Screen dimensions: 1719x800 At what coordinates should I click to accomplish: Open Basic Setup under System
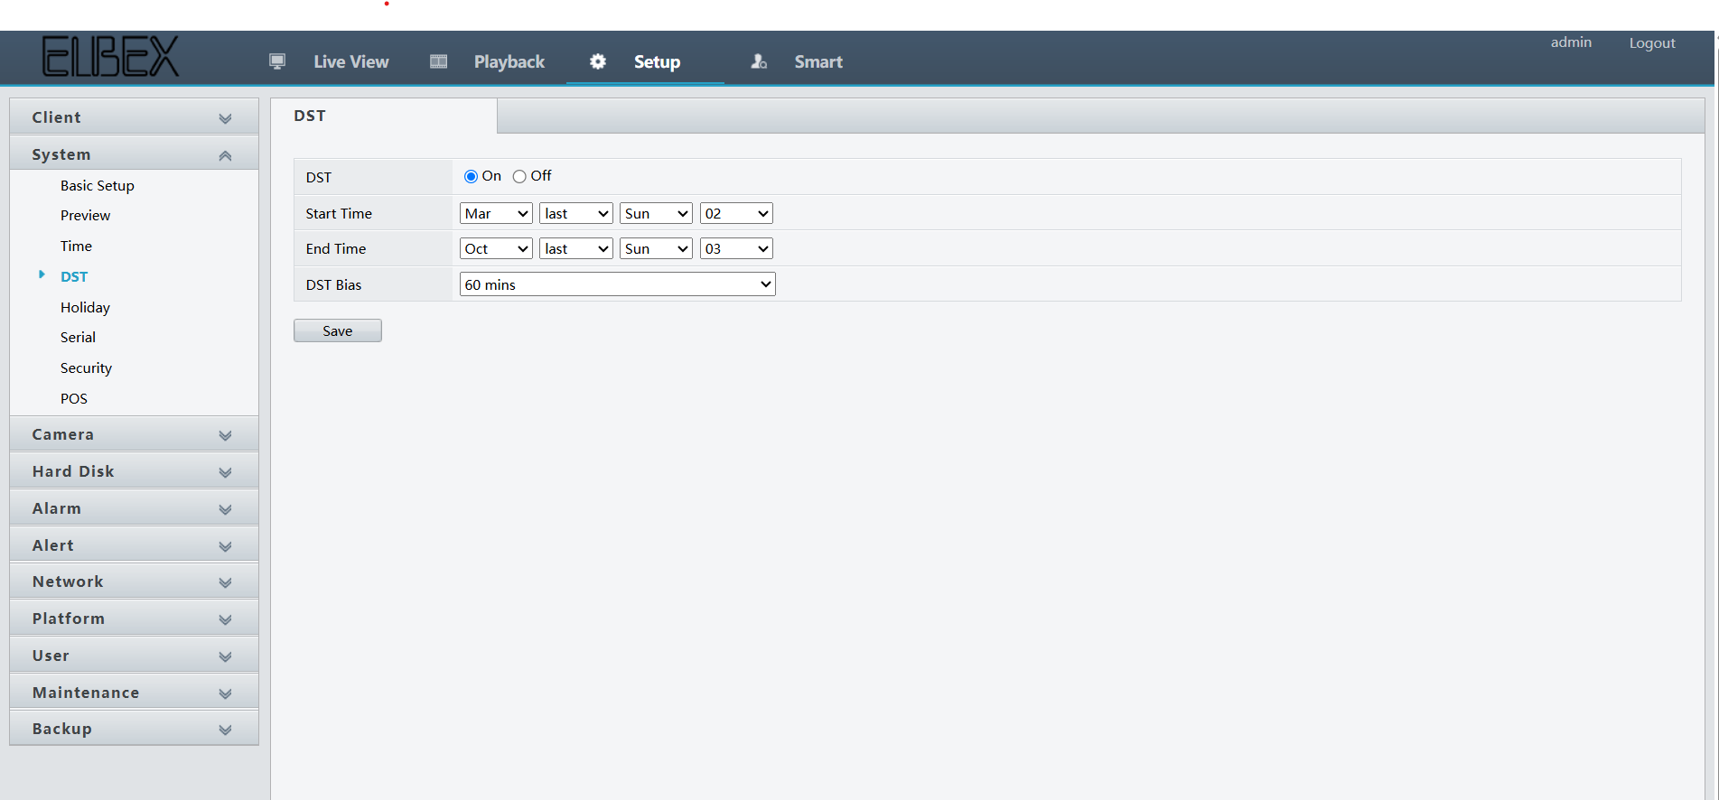98,185
